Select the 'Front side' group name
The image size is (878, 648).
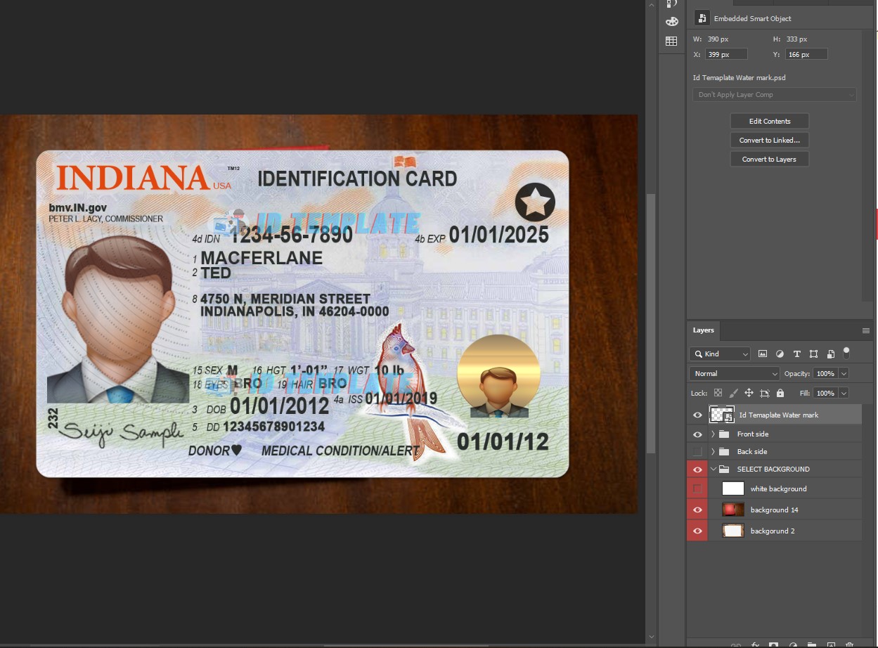point(753,434)
